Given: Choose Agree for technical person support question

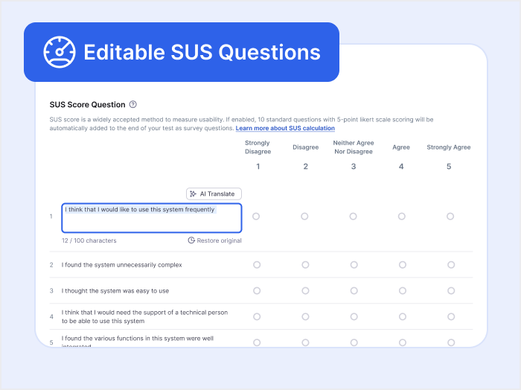Looking at the screenshot, I should (402, 316).
